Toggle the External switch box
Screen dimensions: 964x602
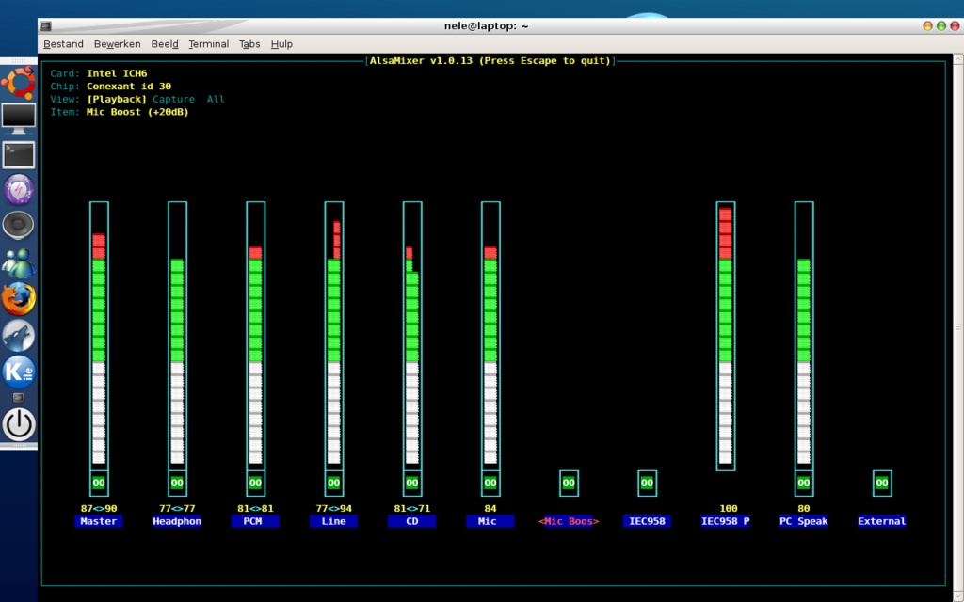click(x=882, y=483)
